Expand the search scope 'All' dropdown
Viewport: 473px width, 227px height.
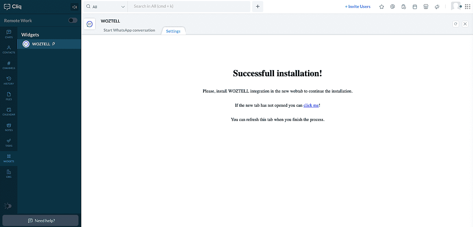(x=106, y=7)
